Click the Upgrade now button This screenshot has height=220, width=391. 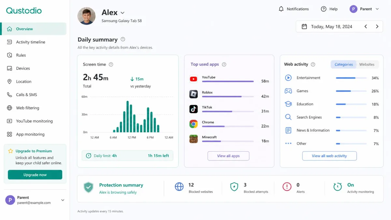click(35, 175)
